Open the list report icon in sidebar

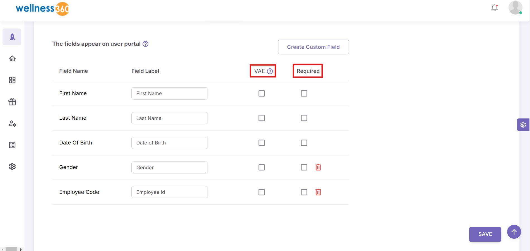[x=12, y=145]
